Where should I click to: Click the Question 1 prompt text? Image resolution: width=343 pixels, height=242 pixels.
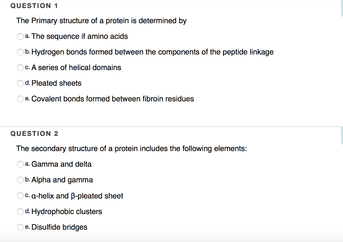click(101, 21)
